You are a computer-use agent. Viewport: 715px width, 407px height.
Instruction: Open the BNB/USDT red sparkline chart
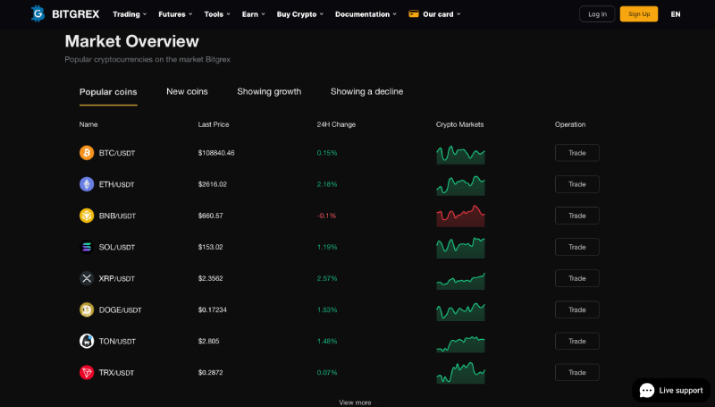pos(460,216)
